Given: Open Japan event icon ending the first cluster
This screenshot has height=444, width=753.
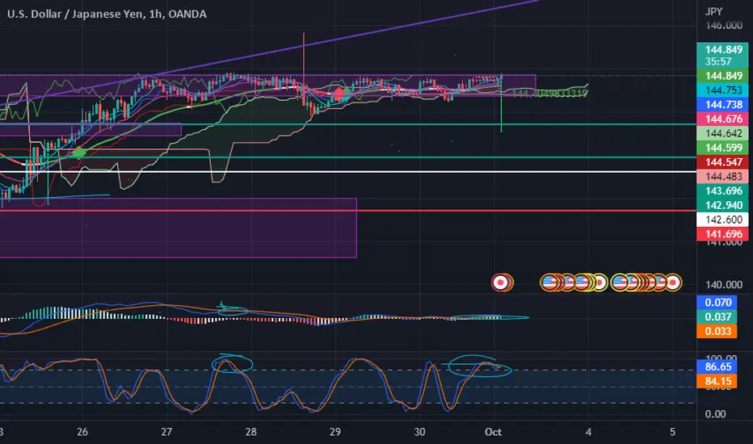Looking at the screenshot, I should coord(599,283).
